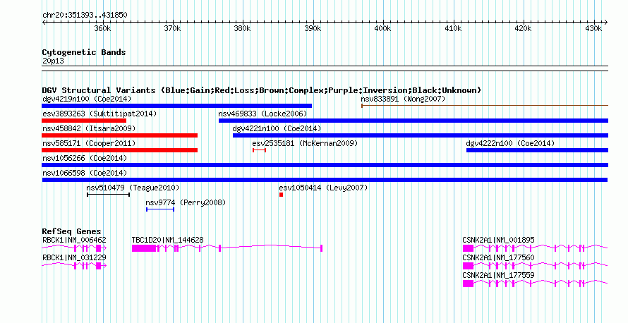Image resolution: width=628 pixels, height=323 pixels.
Task: Click the label nsv1056266 (Coe2014)
Action: tap(85, 158)
